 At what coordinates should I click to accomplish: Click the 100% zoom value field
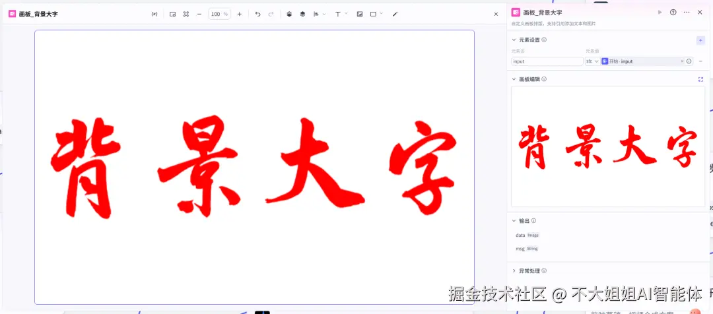(219, 14)
